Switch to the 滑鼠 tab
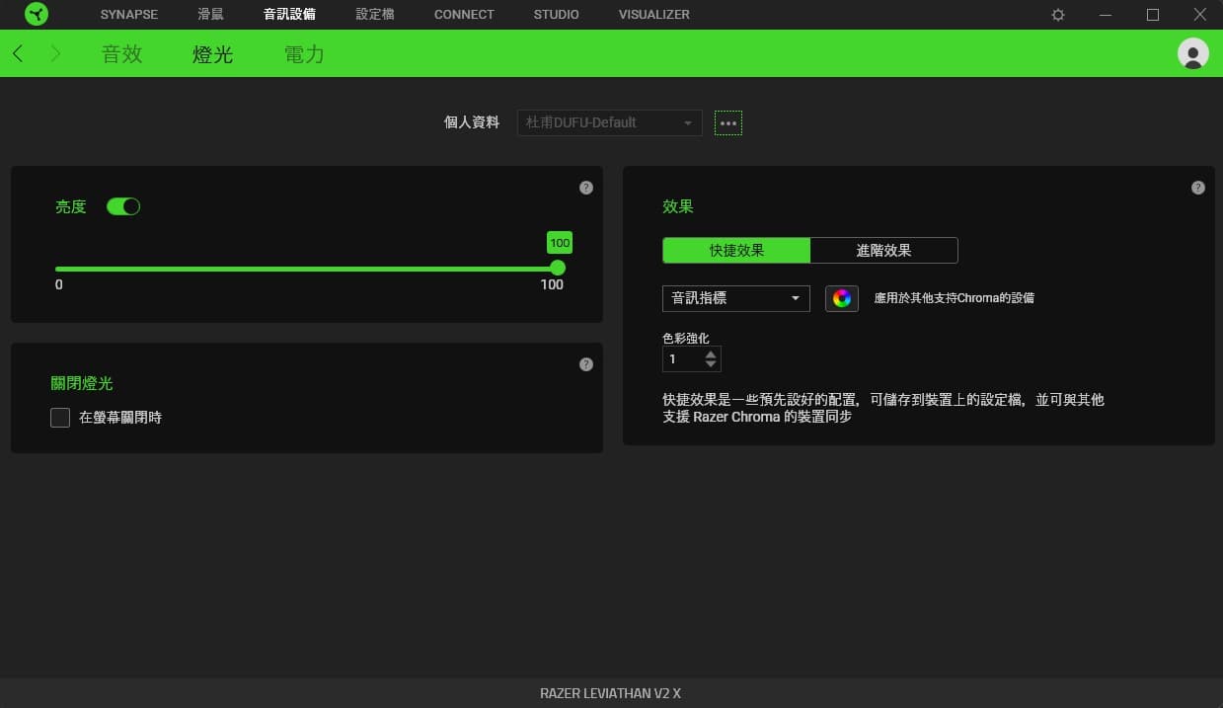This screenshot has height=708, width=1223. [210, 15]
